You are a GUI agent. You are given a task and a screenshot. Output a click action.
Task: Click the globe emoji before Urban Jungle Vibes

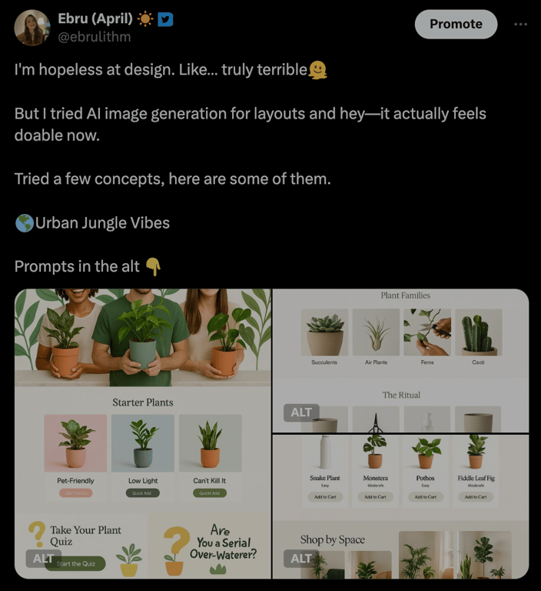[x=24, y=223]
